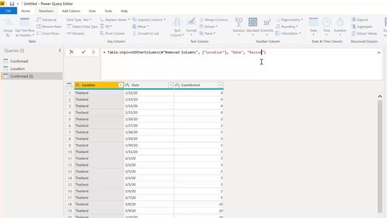Open the Time column tool
Screen dimensions: 387x218
(x=327, y=27)
